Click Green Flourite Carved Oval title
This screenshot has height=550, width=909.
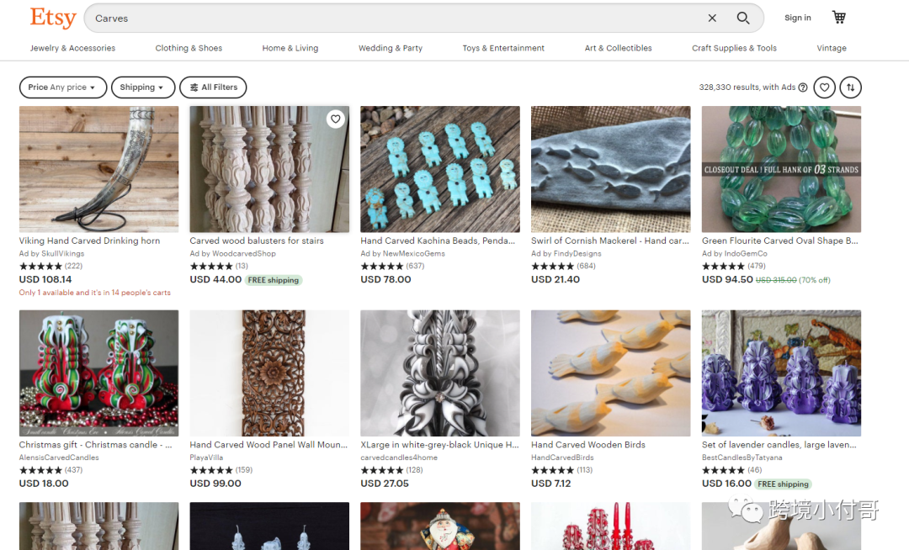point(779,241)
